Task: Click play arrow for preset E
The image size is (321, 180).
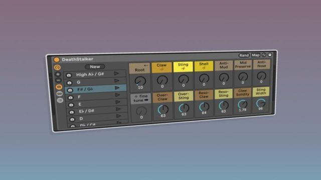Action: pos(118,102)
